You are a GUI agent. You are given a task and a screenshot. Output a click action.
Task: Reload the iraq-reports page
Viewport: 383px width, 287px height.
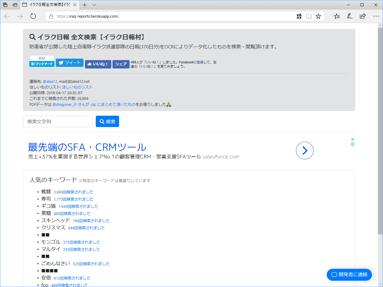[x=33, y=16]
